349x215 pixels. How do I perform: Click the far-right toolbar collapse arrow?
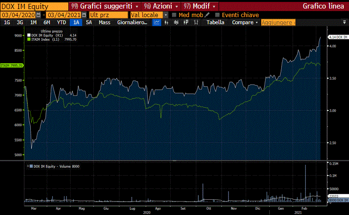coord(344,22)
